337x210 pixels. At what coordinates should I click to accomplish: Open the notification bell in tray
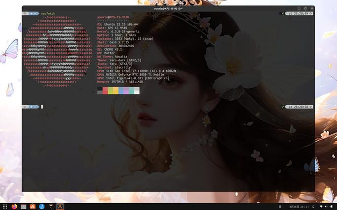tap(313, 207)
